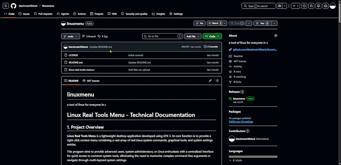Open the Actions tab
This screenshot has height=165, width=341.
80,14
